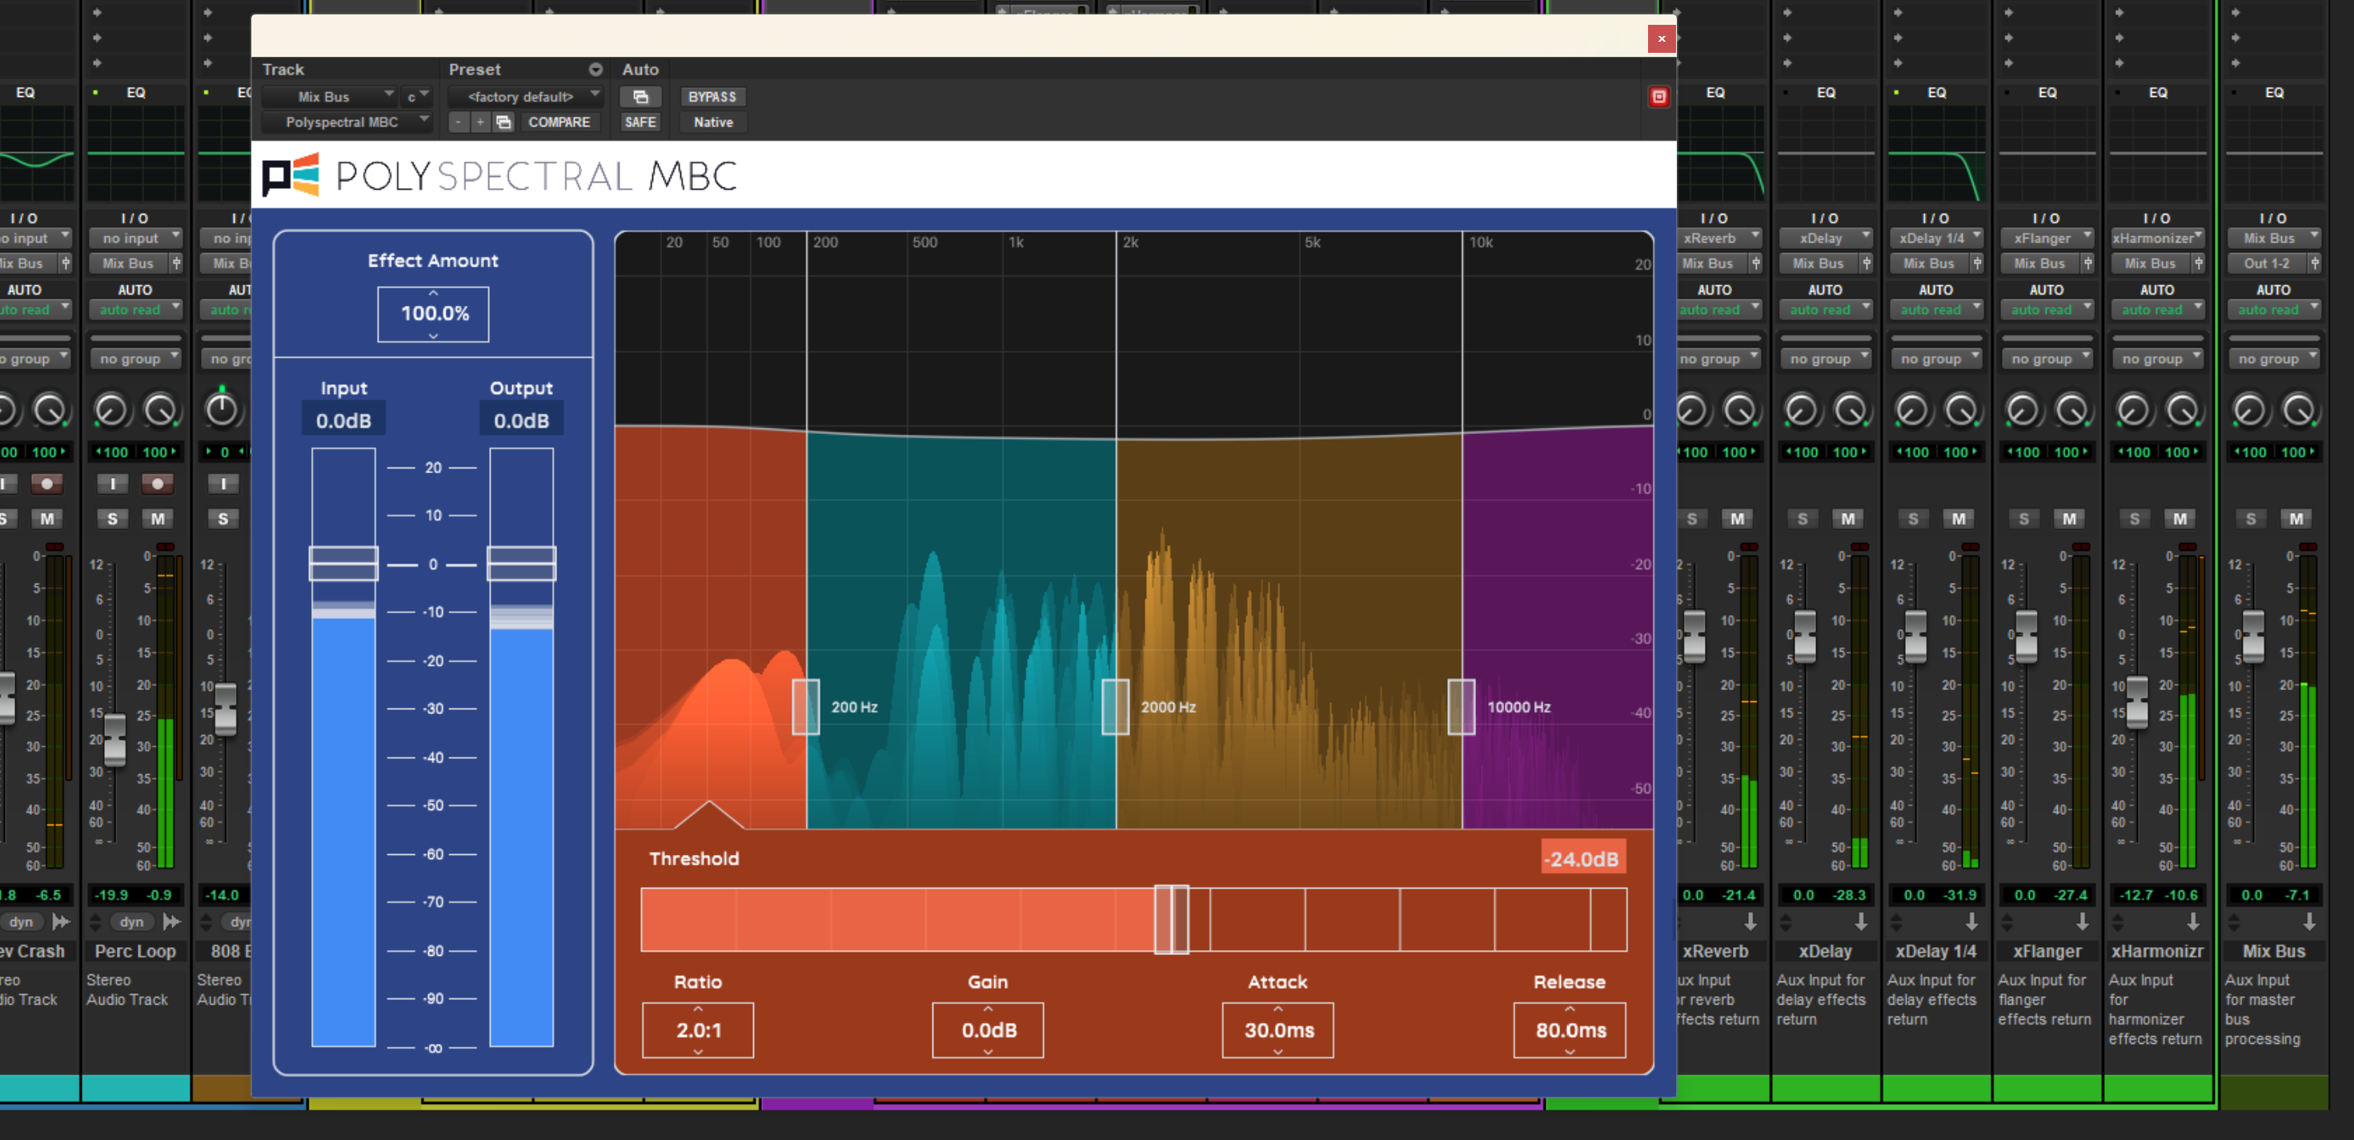Expand the no group dropdown on the Mix Bus strip
This screenshot has width=2354, height=1140.
click(x=2274, y=357)
